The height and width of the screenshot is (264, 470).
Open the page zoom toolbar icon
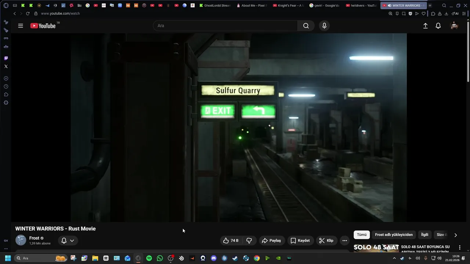pos(390,14)
